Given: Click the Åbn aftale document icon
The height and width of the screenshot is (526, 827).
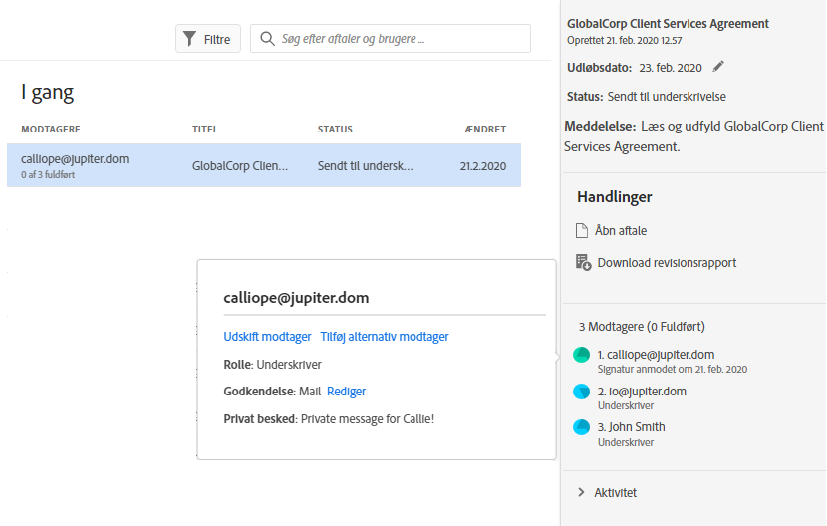Looking at the screenshot, I should point(583,230).
